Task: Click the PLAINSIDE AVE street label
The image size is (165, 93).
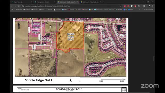Action: coord(40,45)
